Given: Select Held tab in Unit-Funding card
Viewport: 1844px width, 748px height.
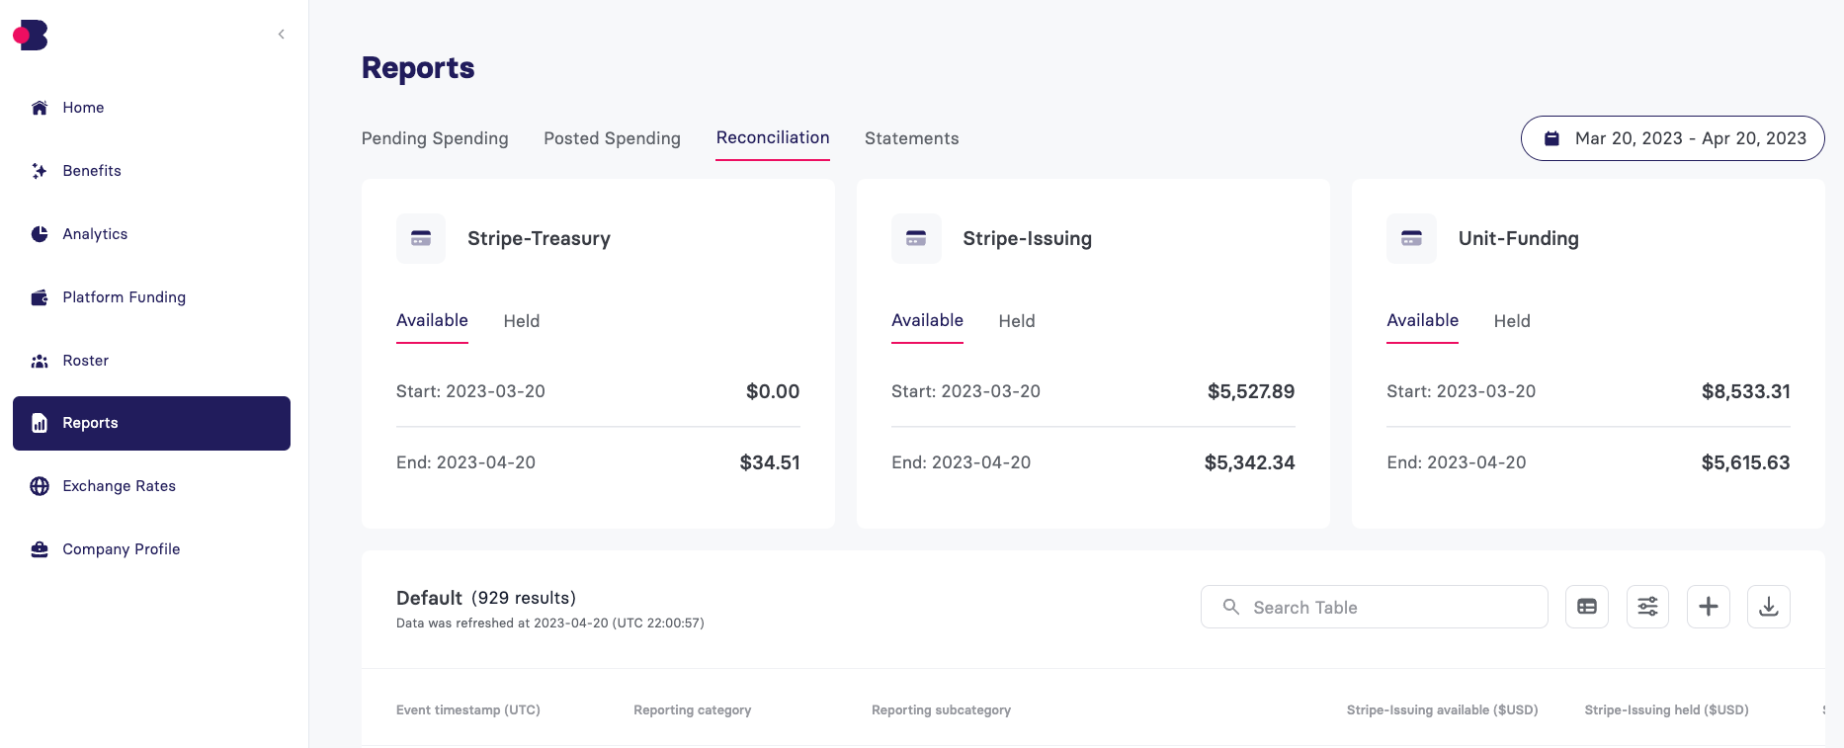Looking at the screenshot, I should coord(1512,321).
